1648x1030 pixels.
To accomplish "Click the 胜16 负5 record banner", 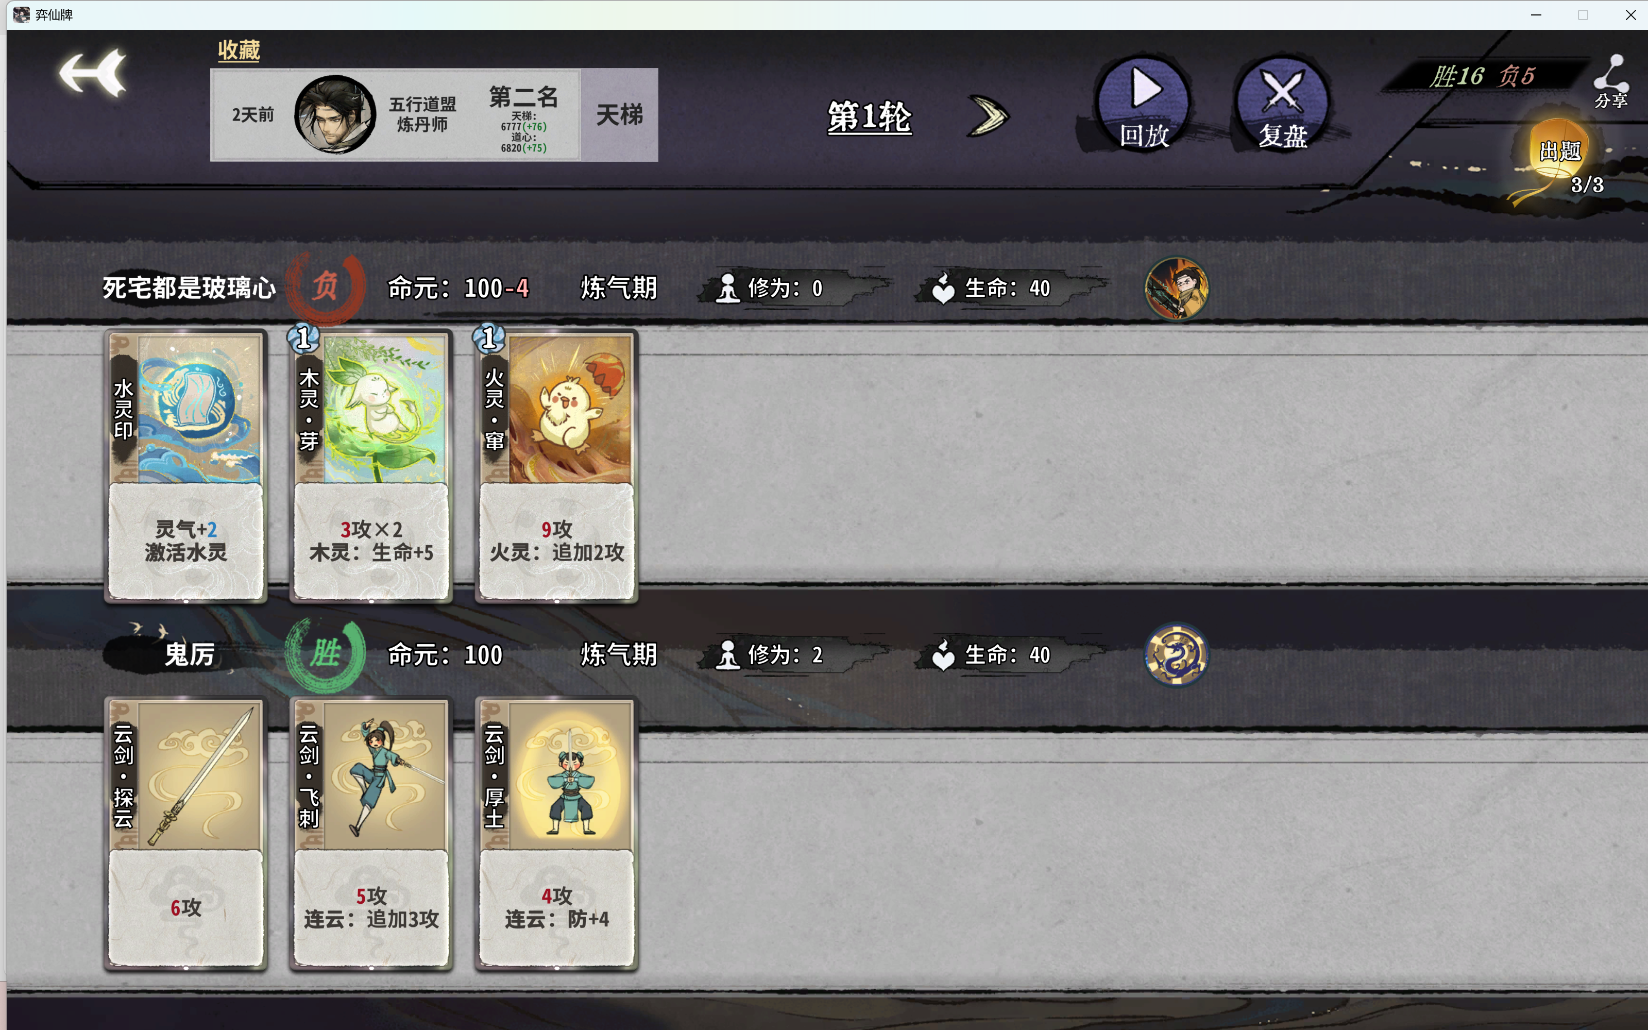I will [x=1483, y=76].
